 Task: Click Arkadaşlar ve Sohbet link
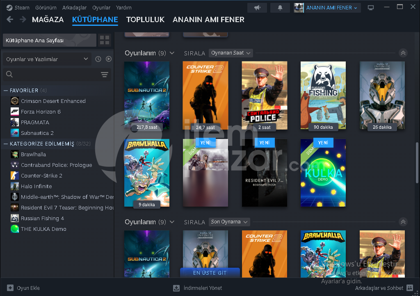tap(379, 288)
